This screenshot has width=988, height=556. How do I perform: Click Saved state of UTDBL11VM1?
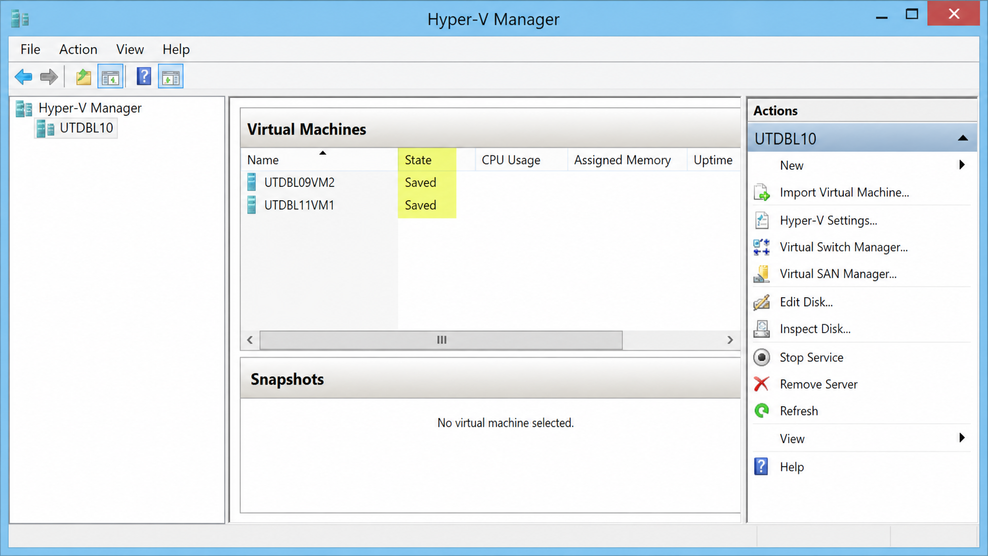pos(420,205)
